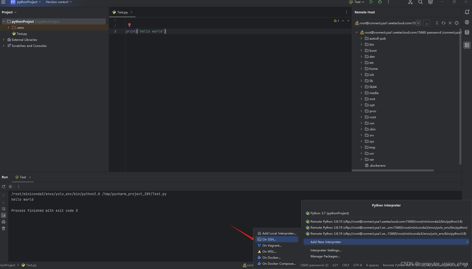Select Remote Python 3.8.10 interpreter
The height and width of the screenshot is (269, 472).
[386, 221]
